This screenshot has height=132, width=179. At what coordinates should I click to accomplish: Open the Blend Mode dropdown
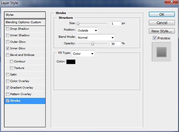96,37
